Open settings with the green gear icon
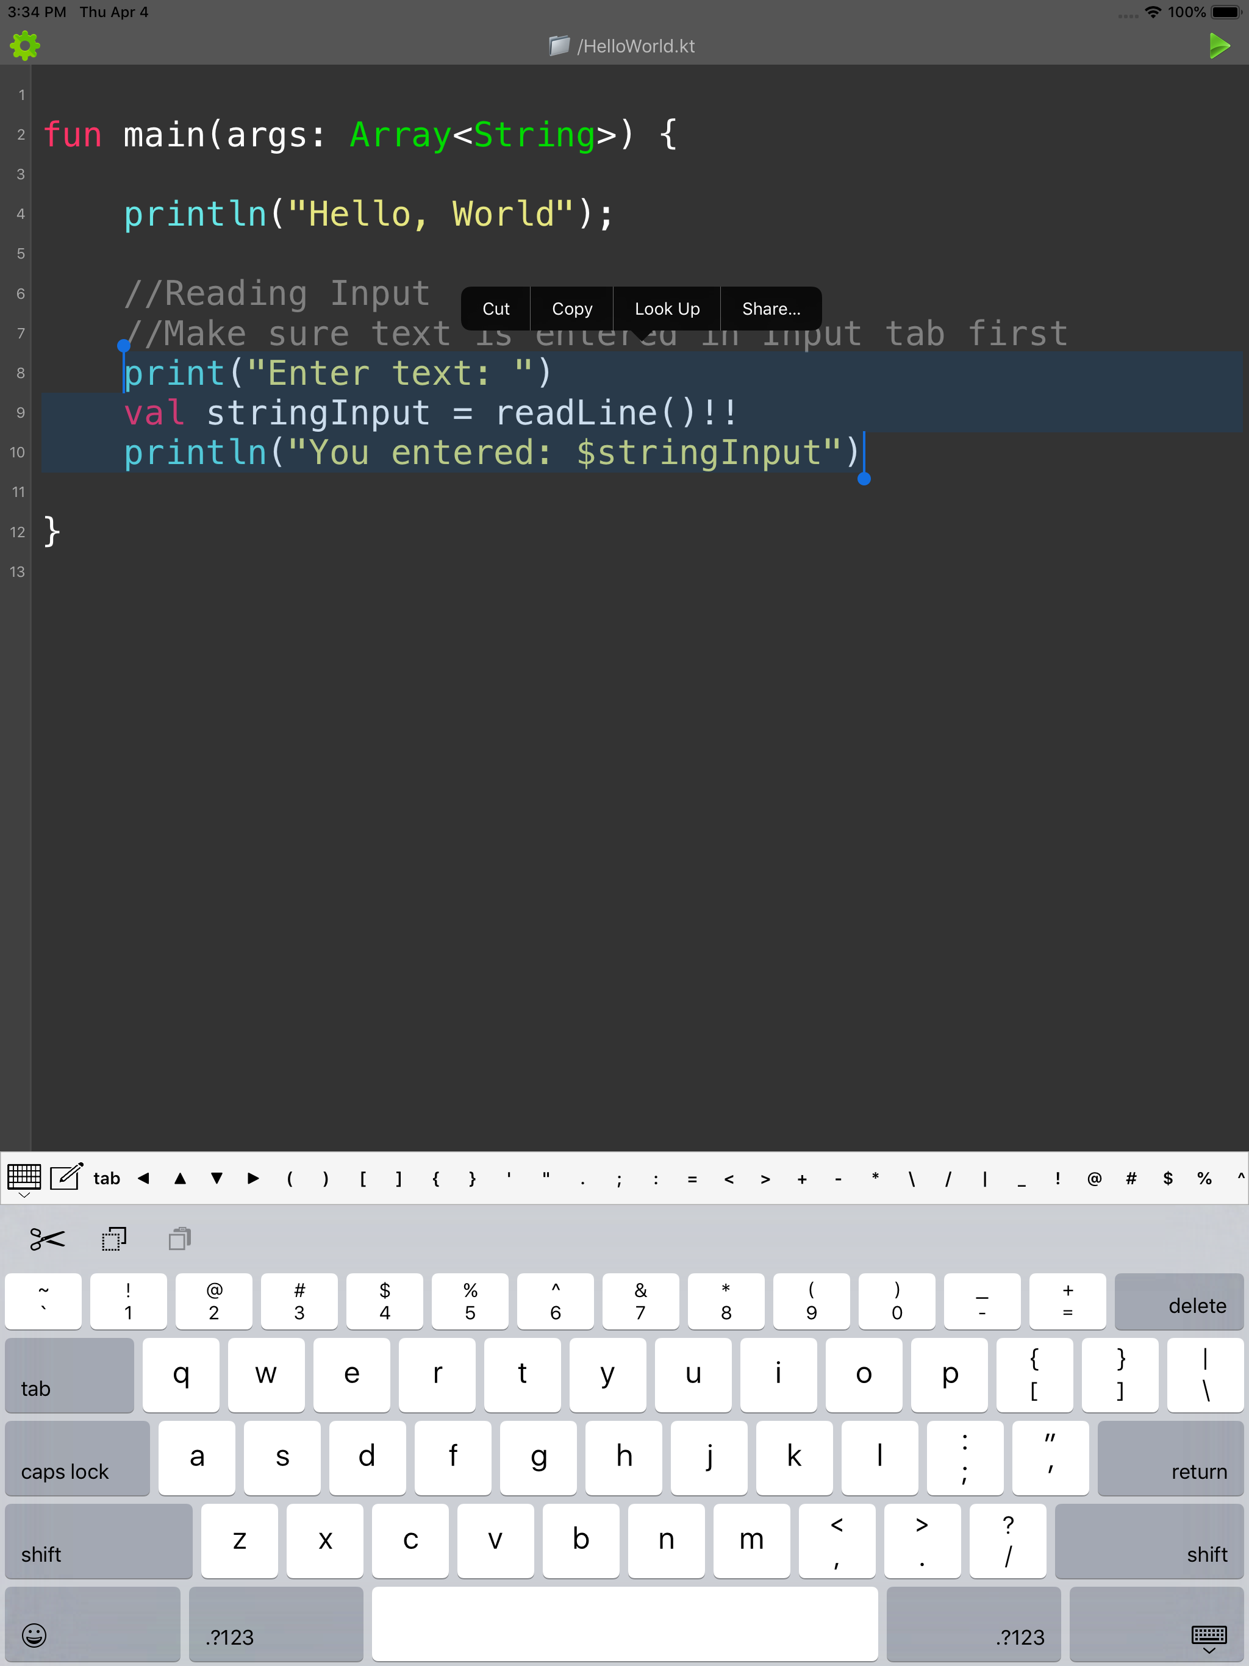Screen dimensions: 1249x1666 coord(25,46)
